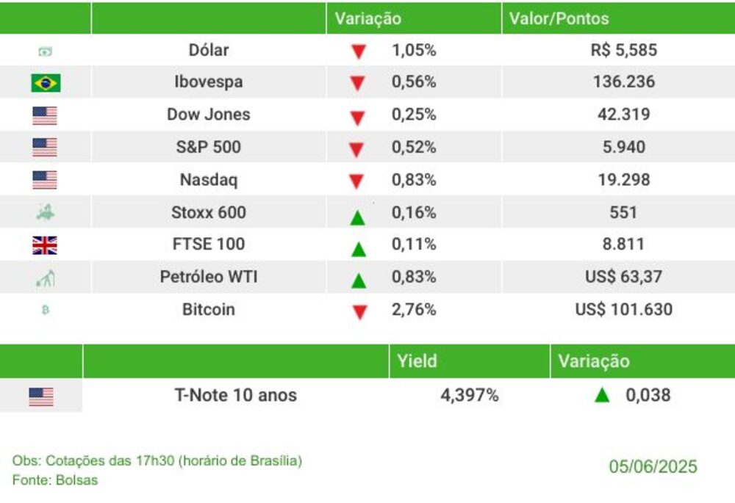Viewport: 735px width, 503px height.
Task: Click the Bitcoin symbol icon
Action: [x=46, y=311]
